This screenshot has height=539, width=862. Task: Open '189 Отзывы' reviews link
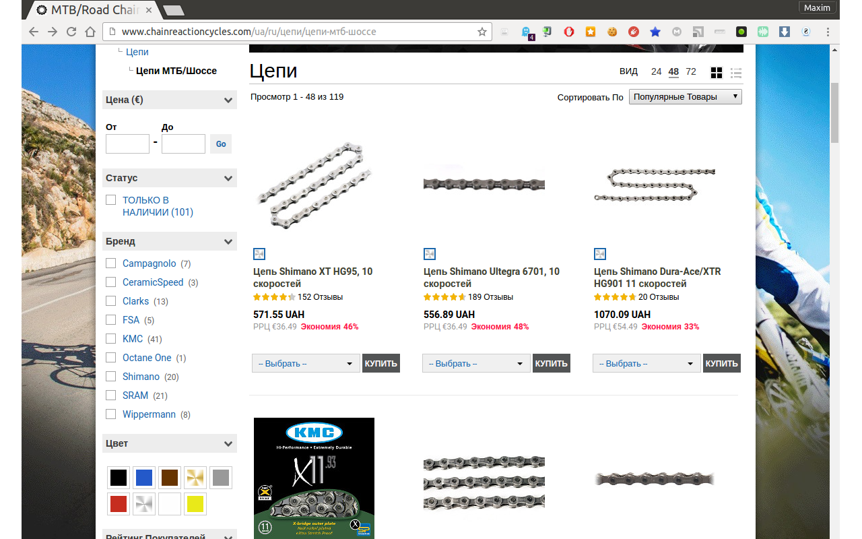click(489, 297)
